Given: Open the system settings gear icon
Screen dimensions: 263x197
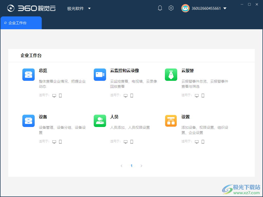Looking at the screenshot, I should (x=171, y=8).
